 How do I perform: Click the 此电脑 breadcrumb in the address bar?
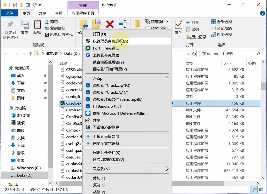pyautogui.click(x=52, y=54)
